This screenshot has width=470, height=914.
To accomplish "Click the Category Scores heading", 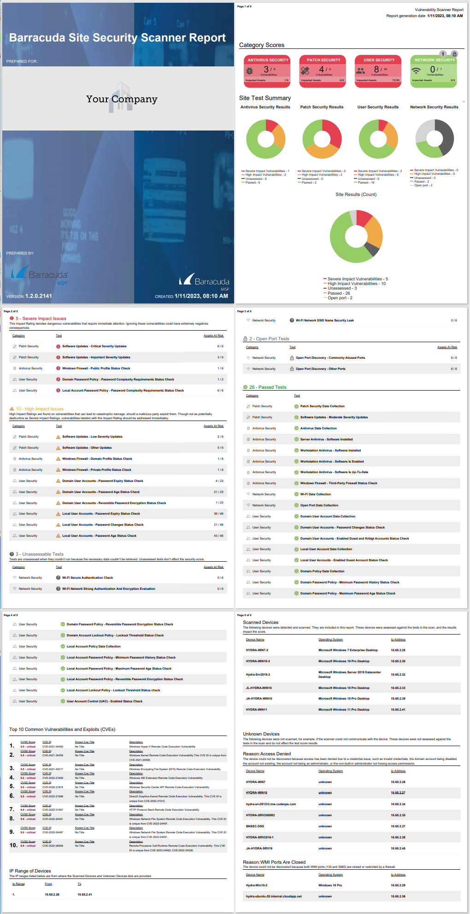I will point(262,45).
